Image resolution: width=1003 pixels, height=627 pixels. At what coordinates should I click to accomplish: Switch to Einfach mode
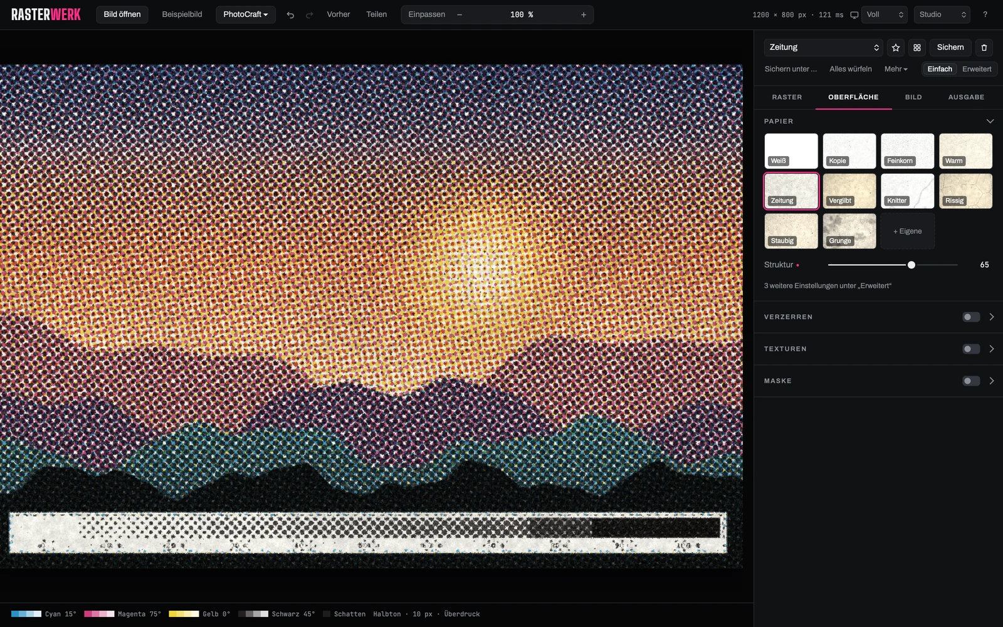[x=940, y=69]
